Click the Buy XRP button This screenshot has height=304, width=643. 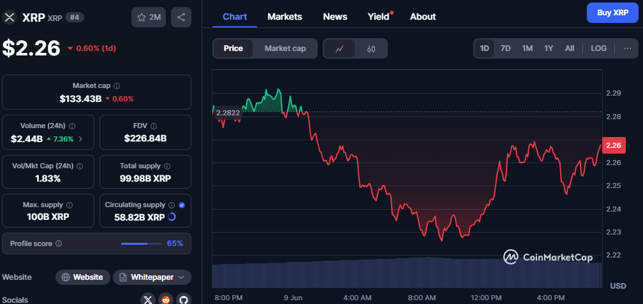point(612,13)
